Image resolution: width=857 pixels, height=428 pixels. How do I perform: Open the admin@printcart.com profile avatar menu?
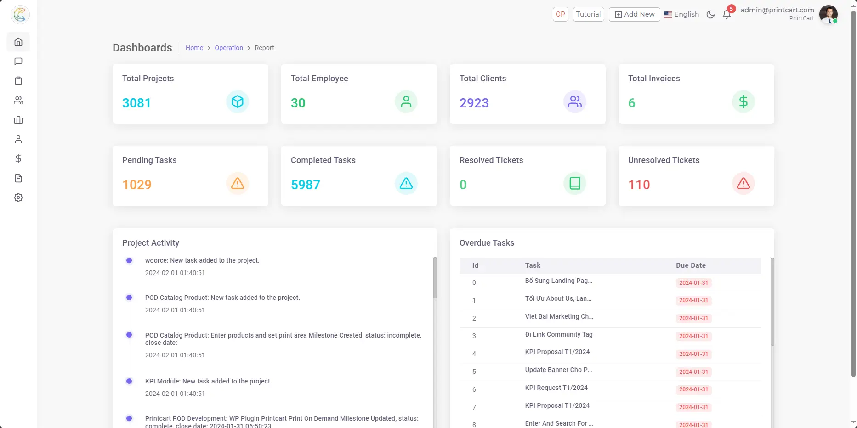tap(829, 15)
